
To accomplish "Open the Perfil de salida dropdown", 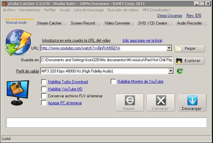I will coord(171,71).
